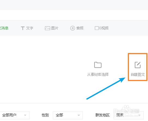Open the 性别 全部 dropdown
This screenshot has height=121, width=148.
tap(68, 115)
